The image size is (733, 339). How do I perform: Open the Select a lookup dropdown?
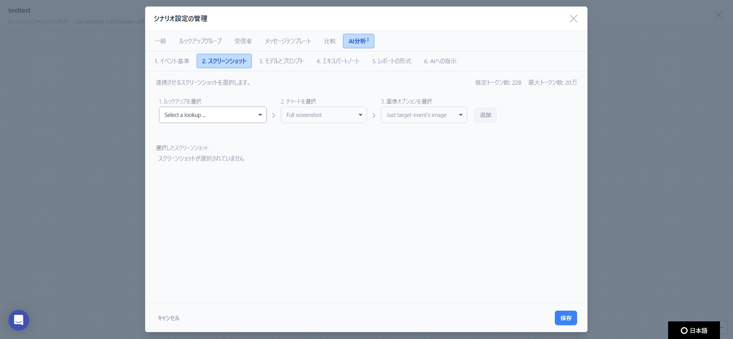[213, 115]
